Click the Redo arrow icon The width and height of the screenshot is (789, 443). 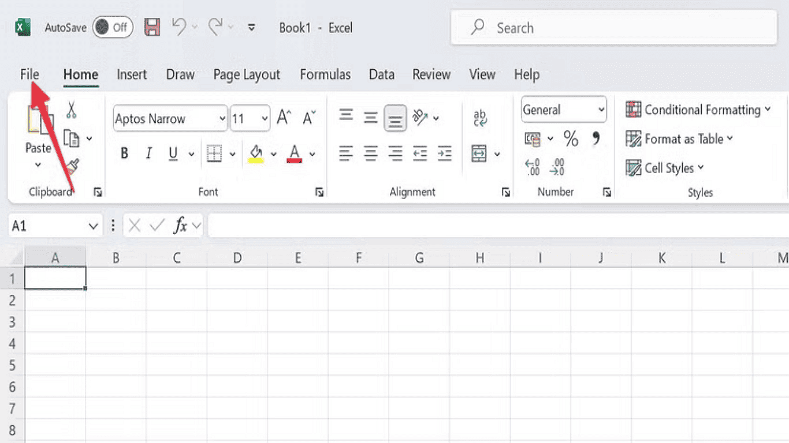(x=215, y=27)
